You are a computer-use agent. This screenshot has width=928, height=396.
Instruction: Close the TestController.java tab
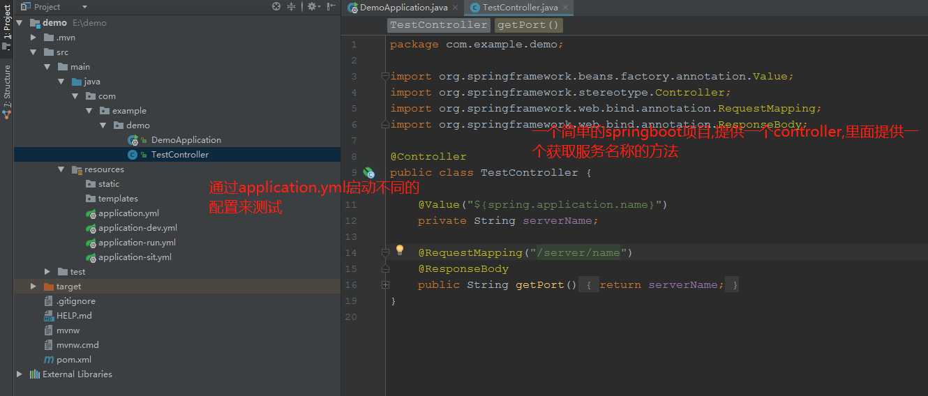(x=565, y=8)
